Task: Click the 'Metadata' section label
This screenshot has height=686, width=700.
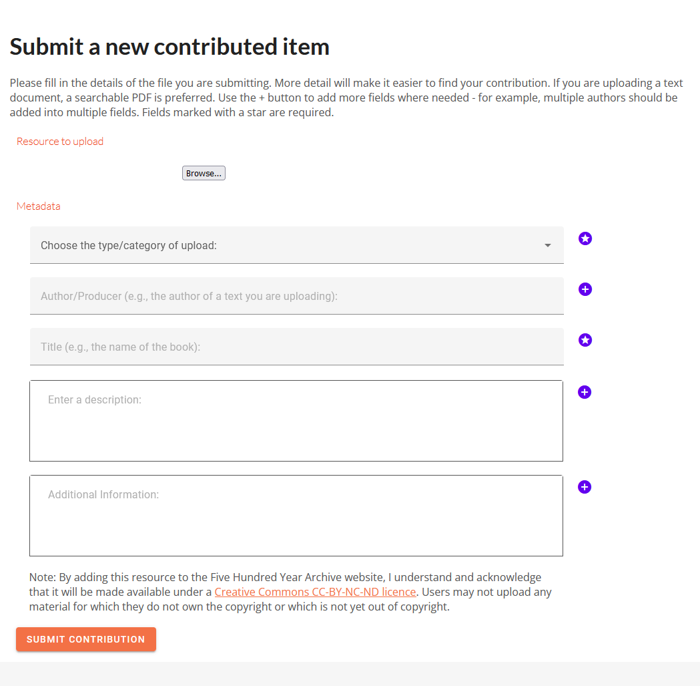Action: (x=39, y=206)
